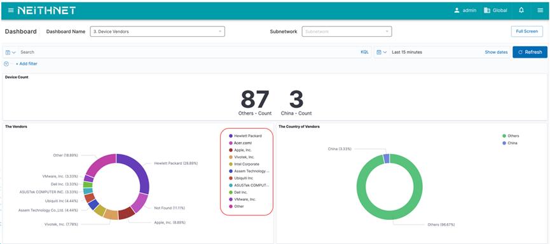Click the Add filter link
Viewport: 550px width, 244px height.
coord(27,63)
